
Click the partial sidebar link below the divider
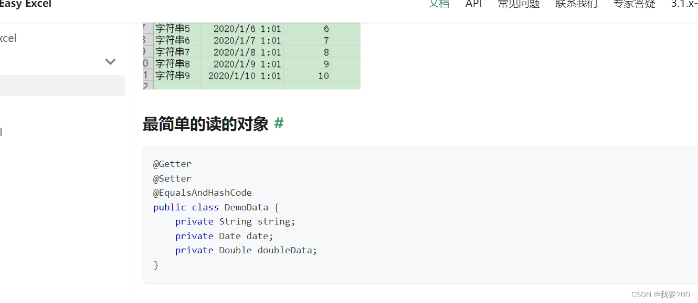point(2,131)
